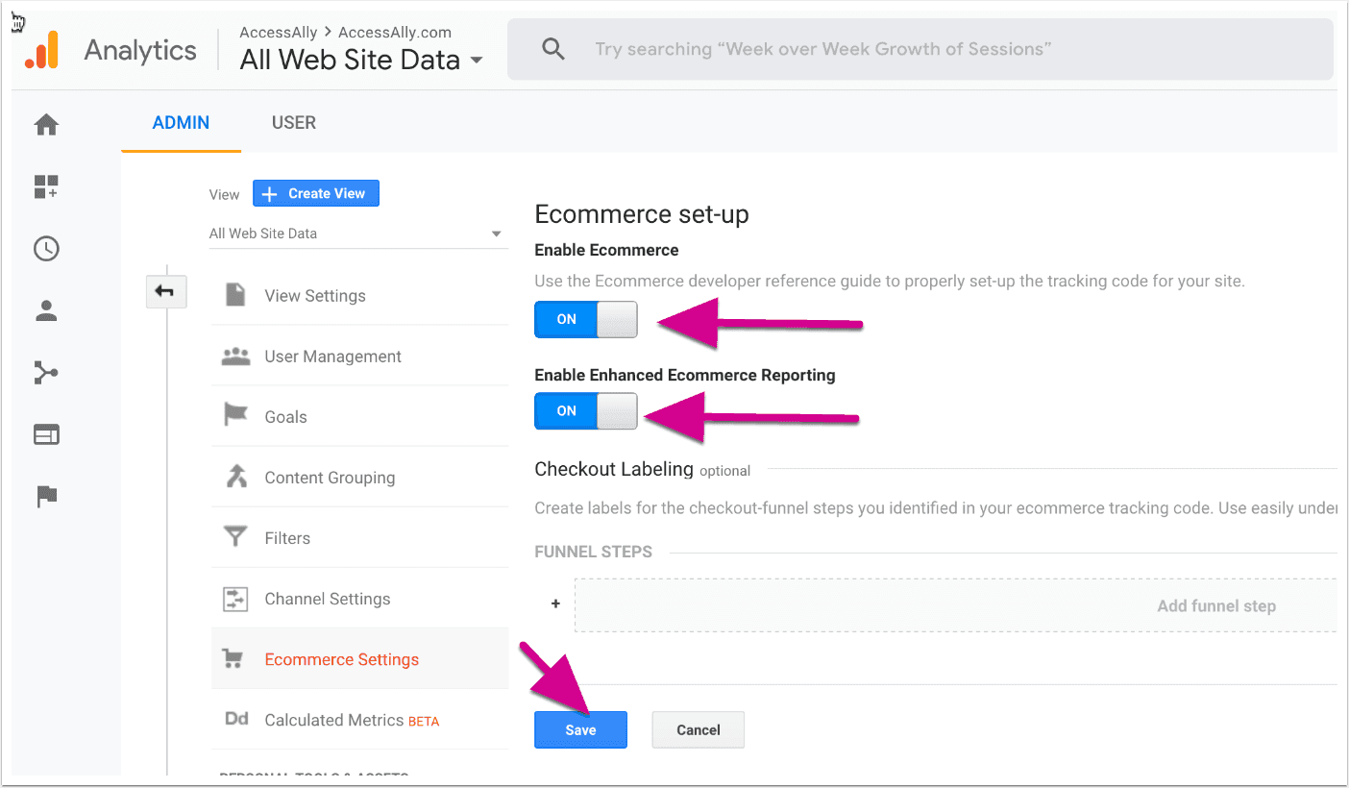Open Conversions flag icon in sidebar
1349x788 pixels.
46,497
